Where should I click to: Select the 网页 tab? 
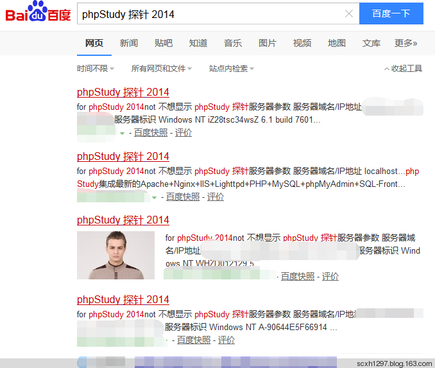(94, 43)
